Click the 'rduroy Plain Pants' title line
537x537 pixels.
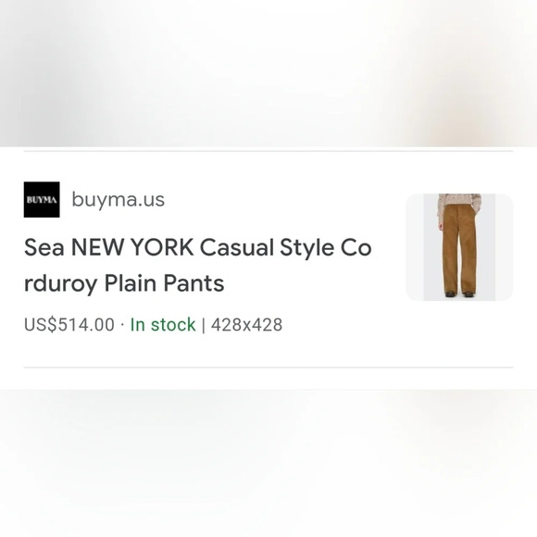tap(124, 283)
